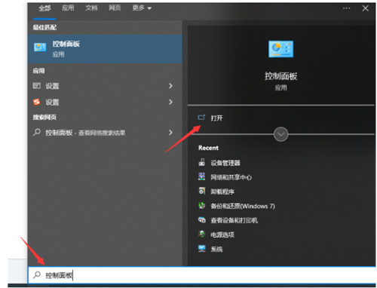Click the 查看设备和打印机 icon
This screenshot has width=377, height=288.
[202, 220]
